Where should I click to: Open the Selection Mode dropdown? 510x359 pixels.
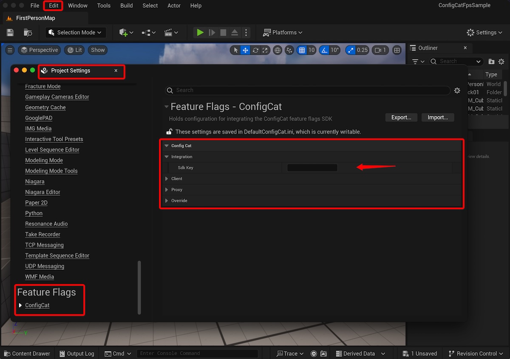point(75,32)
